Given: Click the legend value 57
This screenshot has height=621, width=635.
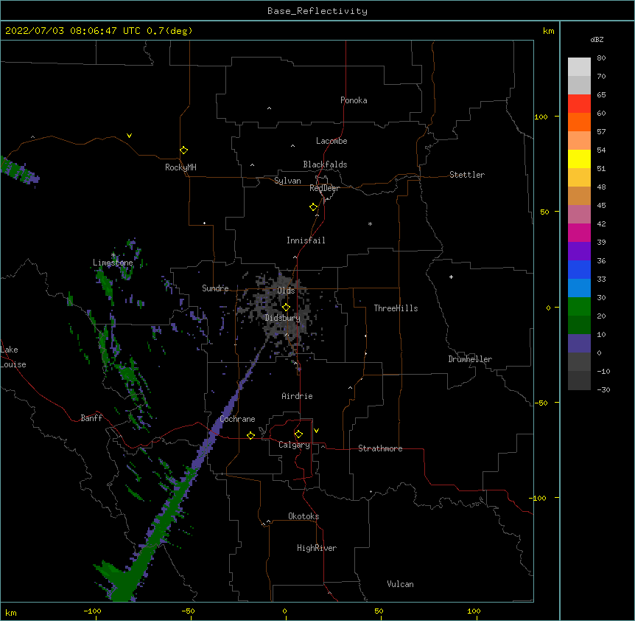Looking at the screenshot, I should click(x=601, y=131).
